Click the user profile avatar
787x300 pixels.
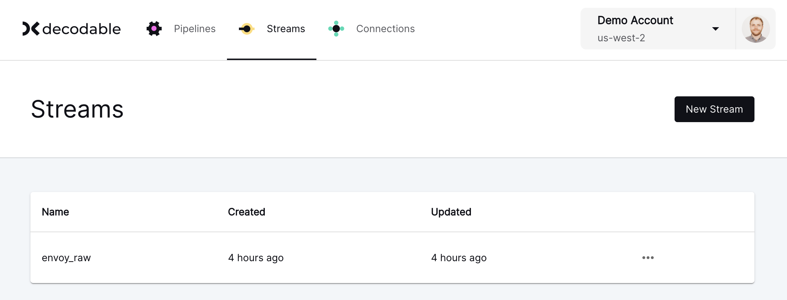pyautogui.click(x=756, y=29)
